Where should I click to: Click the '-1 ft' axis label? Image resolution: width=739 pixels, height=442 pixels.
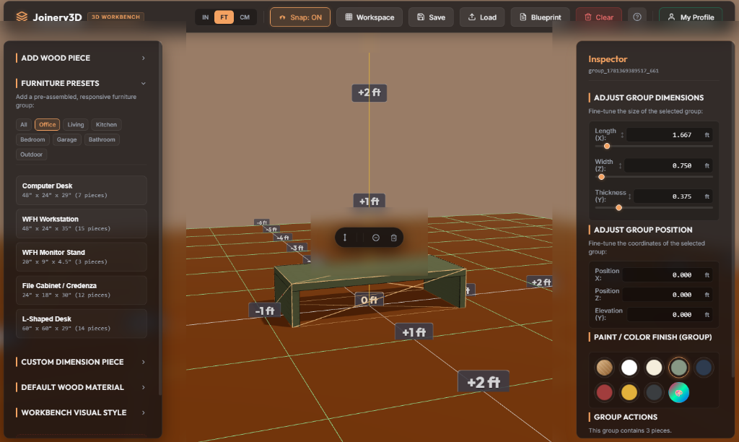[264, 311]
